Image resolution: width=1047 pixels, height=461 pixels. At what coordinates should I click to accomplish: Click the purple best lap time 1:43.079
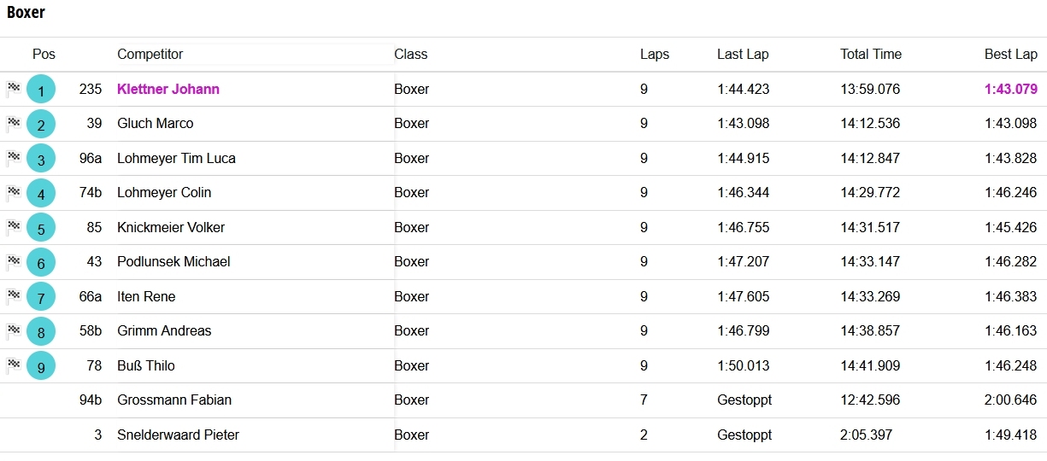tap(1010, 89)
